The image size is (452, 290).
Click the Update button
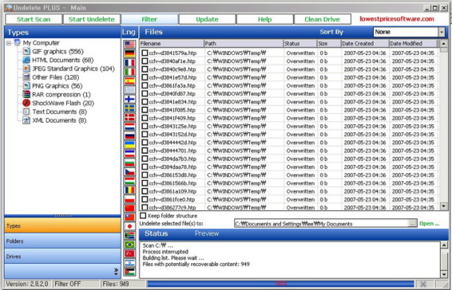coord(207,19)
